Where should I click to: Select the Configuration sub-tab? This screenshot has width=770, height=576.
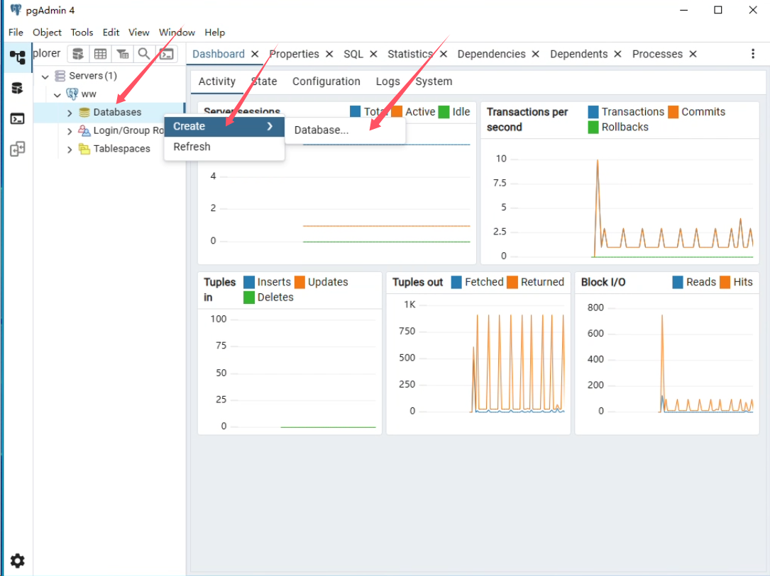[326, 81]
